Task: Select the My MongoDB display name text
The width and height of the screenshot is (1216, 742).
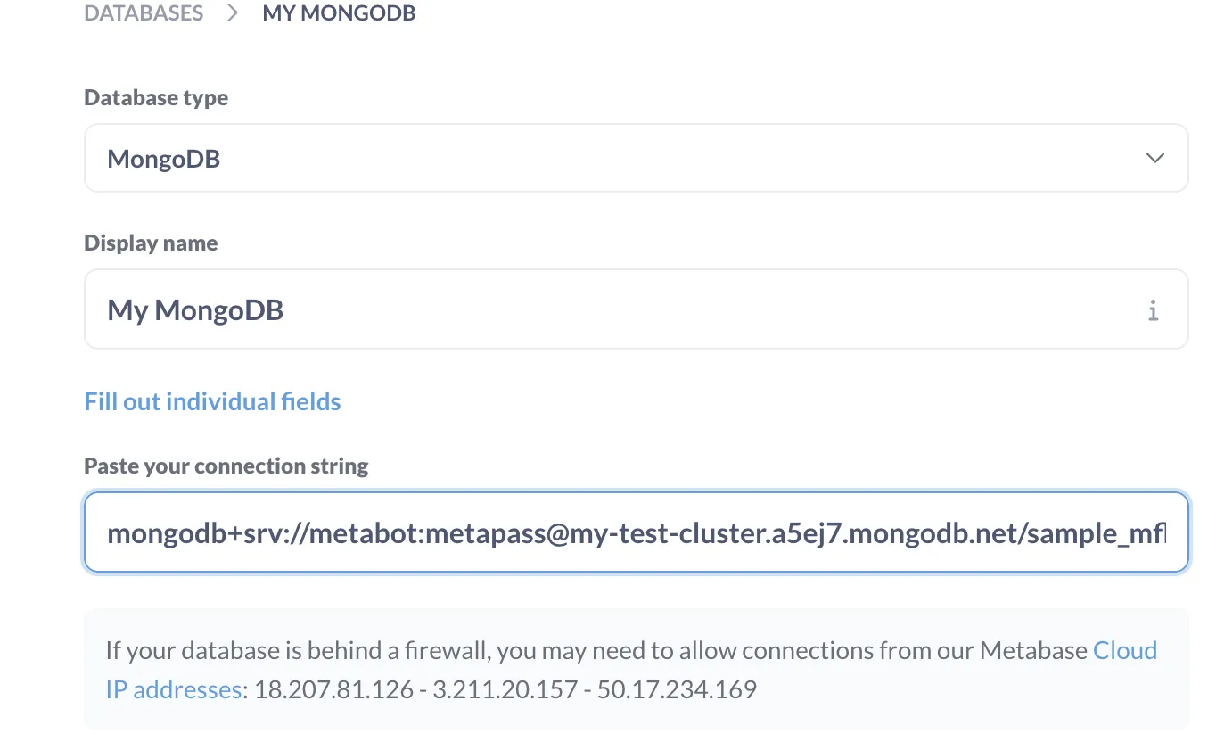Action: tap(195, 309)
